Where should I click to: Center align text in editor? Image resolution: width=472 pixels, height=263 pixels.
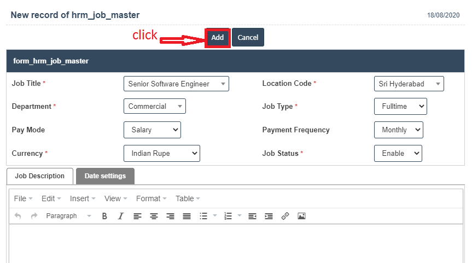coord(154,216)
